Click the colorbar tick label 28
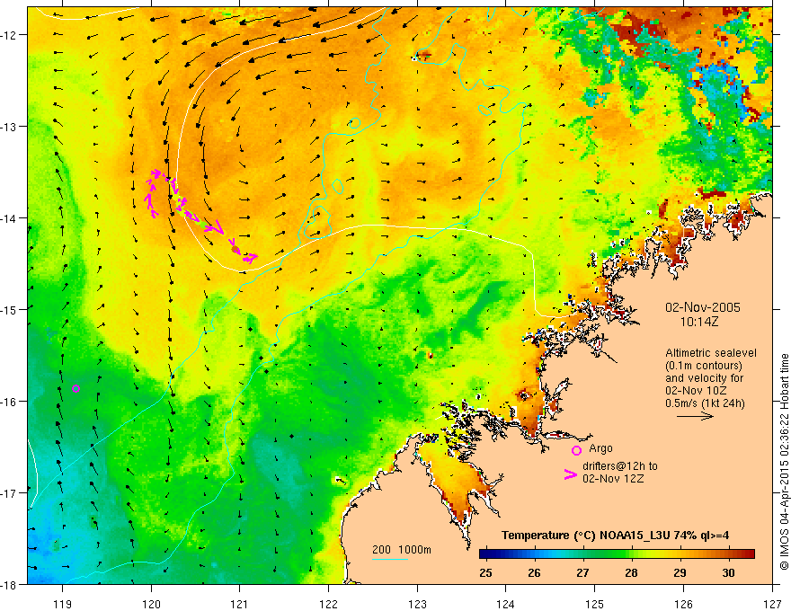The width and height of the screenshot is (791, 611). click(x=631, y=573)
